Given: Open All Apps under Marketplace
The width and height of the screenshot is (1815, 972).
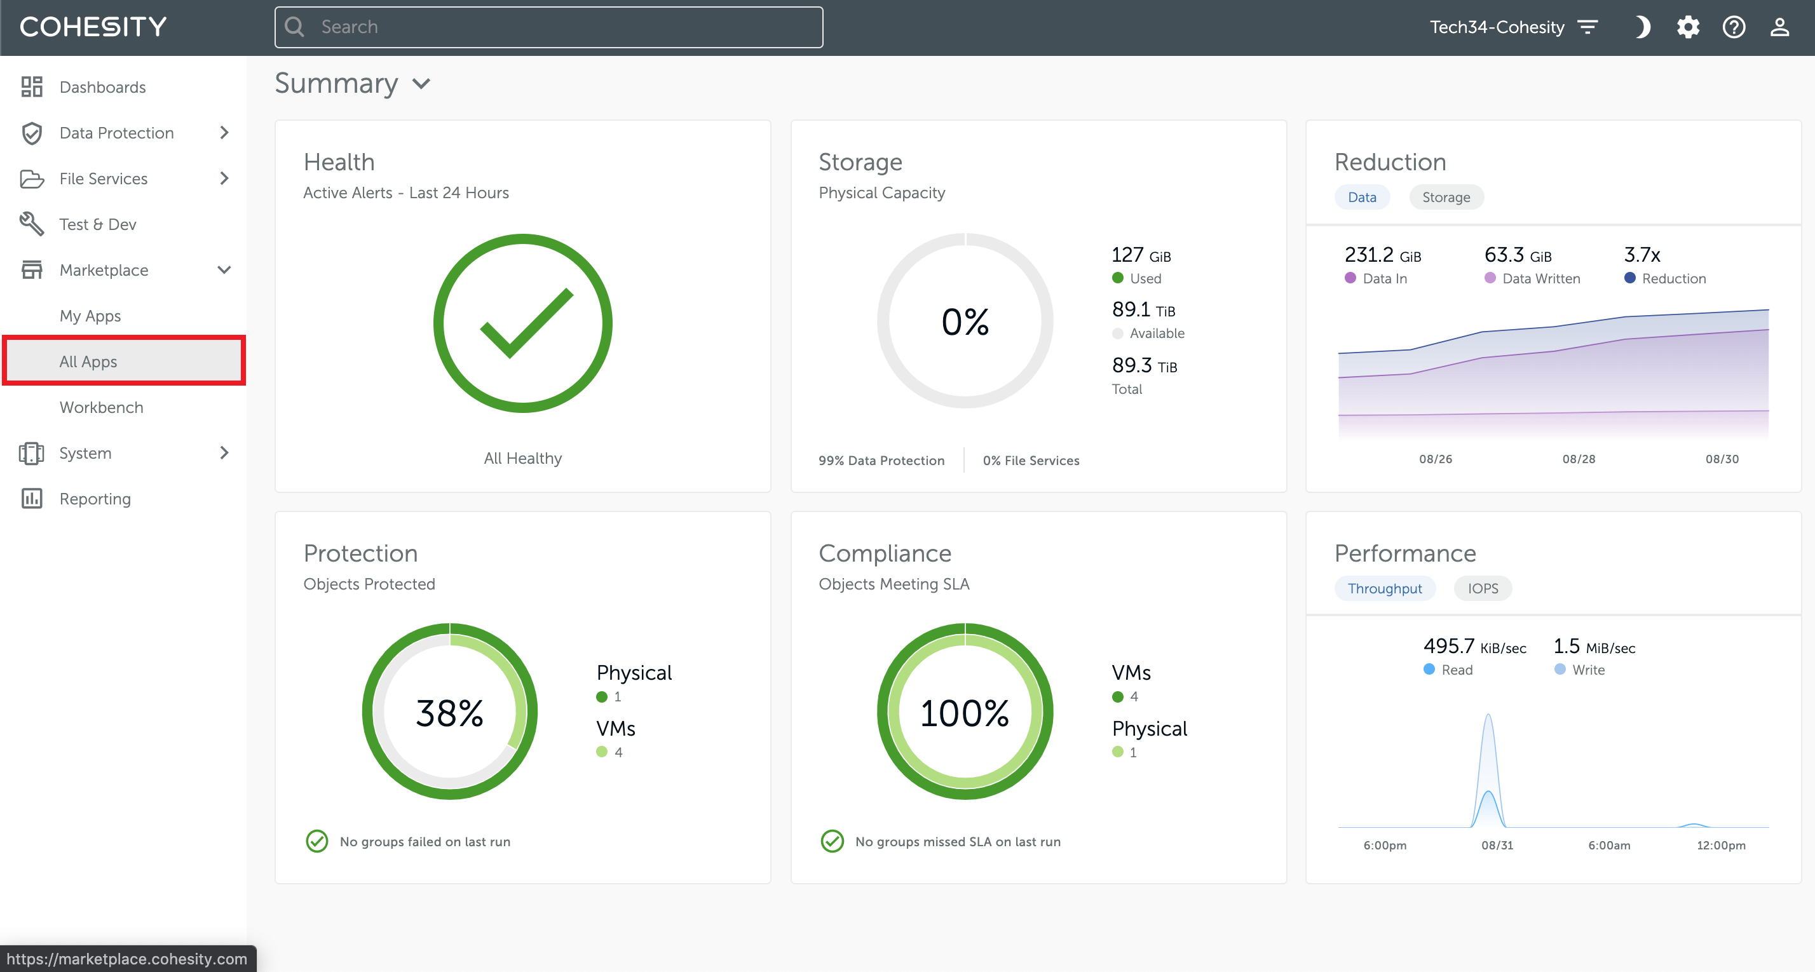Looking at the screenshot, I should click(x=124, y=361).
